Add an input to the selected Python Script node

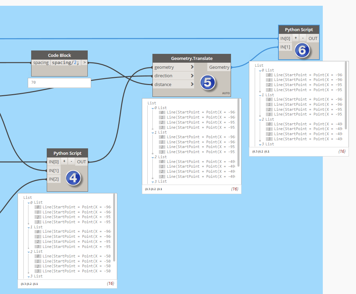296,38
